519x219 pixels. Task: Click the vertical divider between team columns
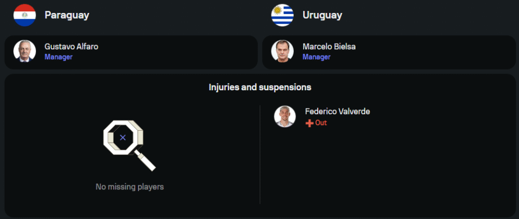[x=260, y=155]
